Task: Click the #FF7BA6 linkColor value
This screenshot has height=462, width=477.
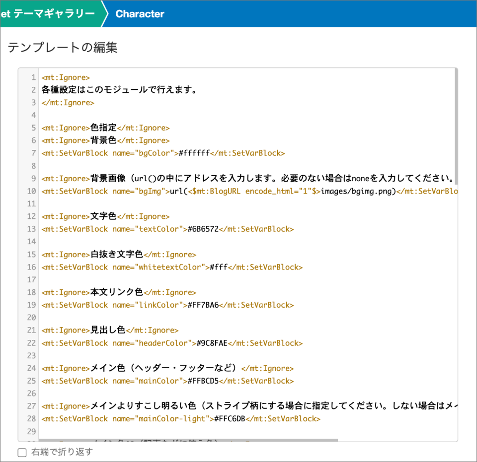Action: (x=203, y=305)
